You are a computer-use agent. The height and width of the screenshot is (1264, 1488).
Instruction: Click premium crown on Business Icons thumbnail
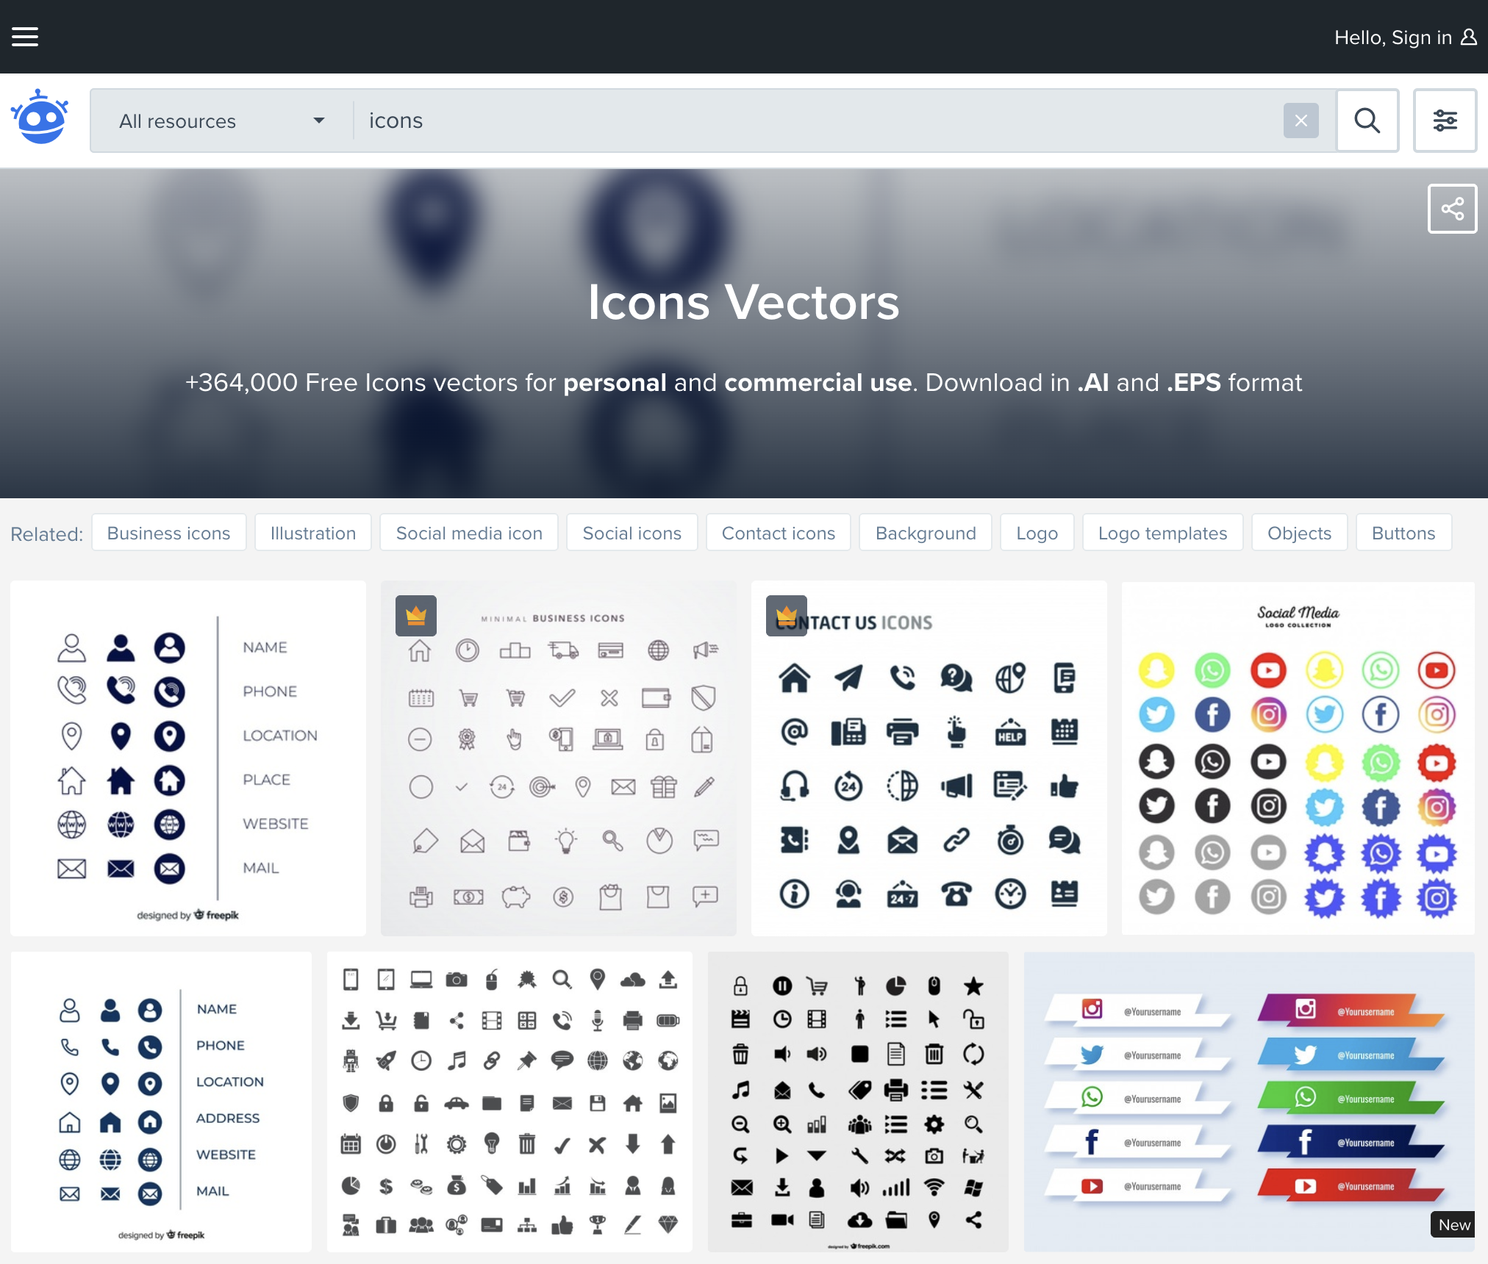416,615
